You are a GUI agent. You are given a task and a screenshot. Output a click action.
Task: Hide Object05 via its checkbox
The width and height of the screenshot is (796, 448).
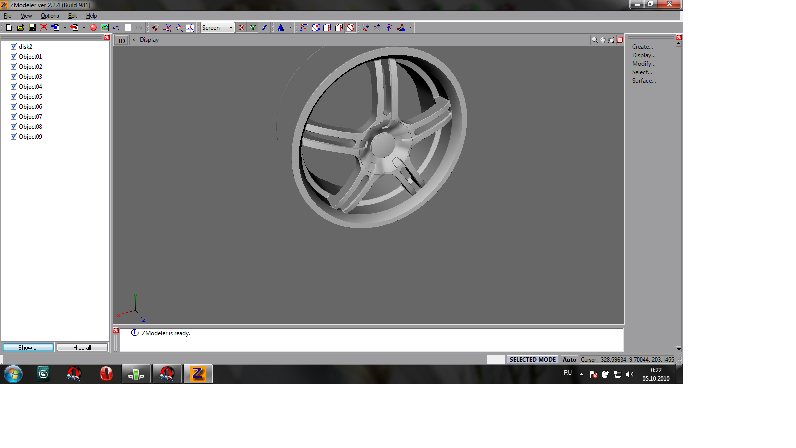pyautogui.click(x=14, y=96)
